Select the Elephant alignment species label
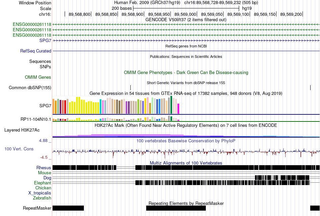 (x=42, y=183)
